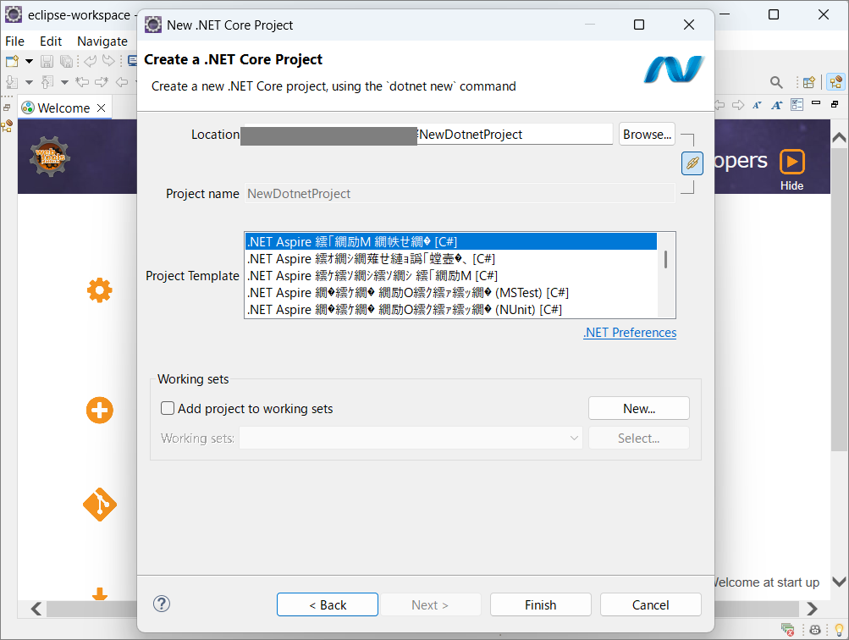The height and width of the screenshot is (640, 849).
Task: Open the Navigate menu
Action: (102, 41)
